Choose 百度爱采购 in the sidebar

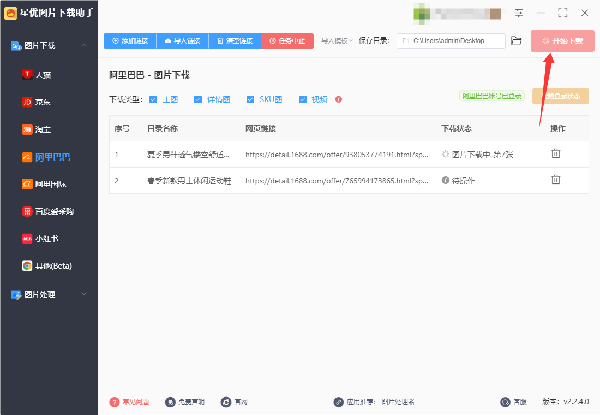coord(47,211)
